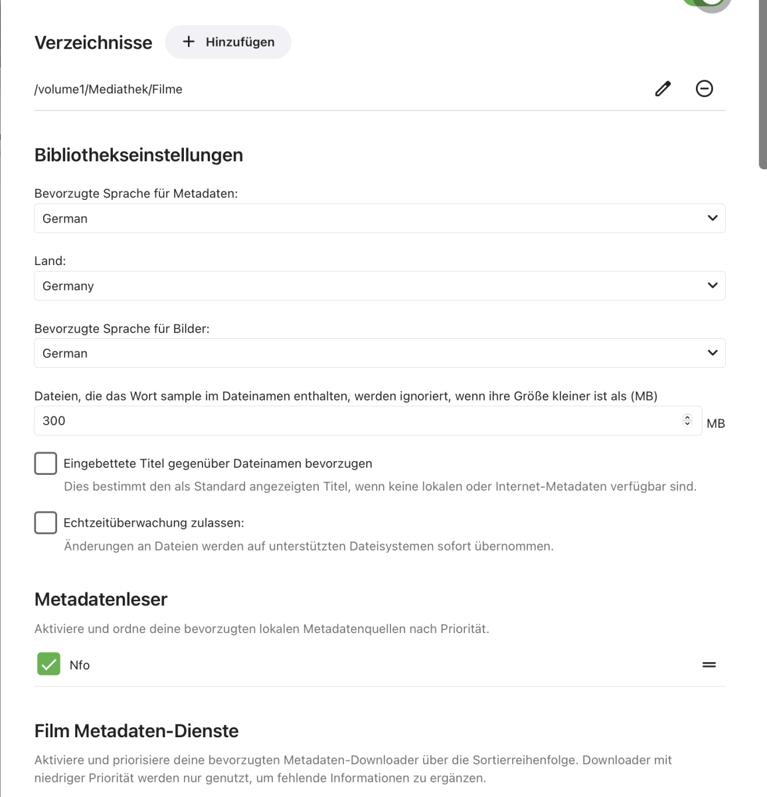Click the chevron on the metadata language dropdown
This screenshot has height=797, width=767.
coord(712,218)
